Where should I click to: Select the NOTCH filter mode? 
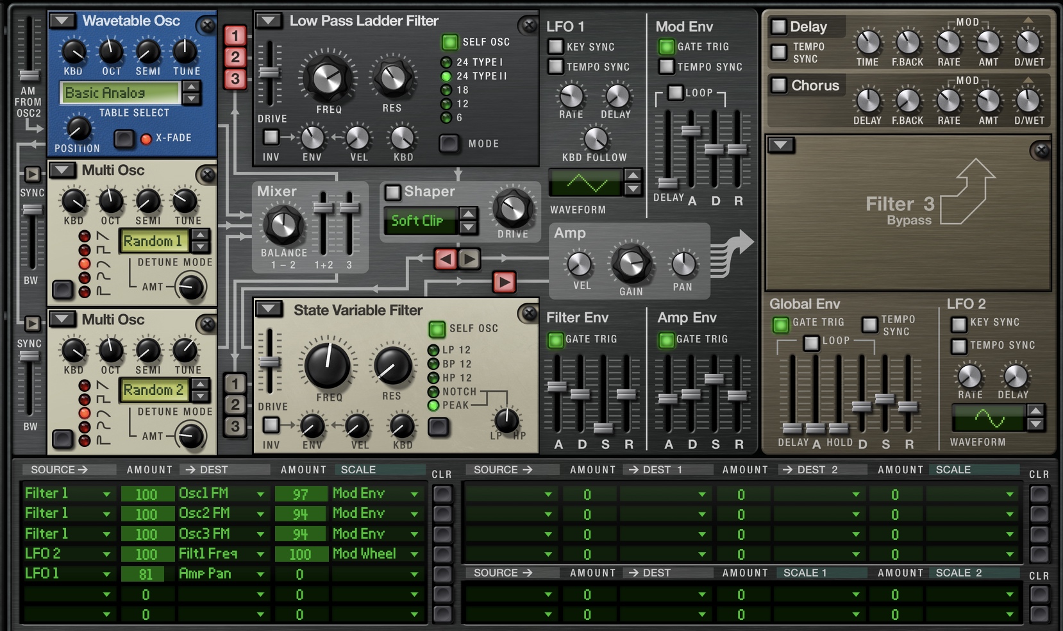coord(433,392)
